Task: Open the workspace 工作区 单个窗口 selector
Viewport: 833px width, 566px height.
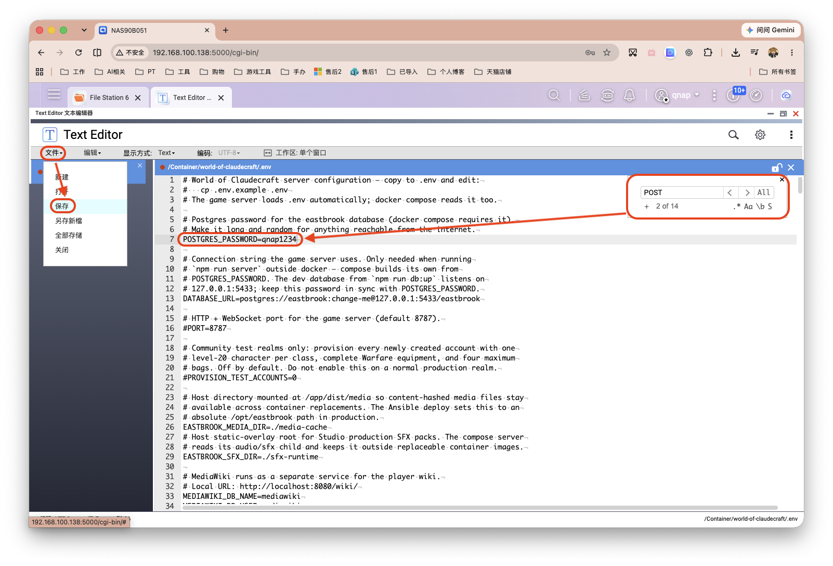Action: click(x=295, y=153)
